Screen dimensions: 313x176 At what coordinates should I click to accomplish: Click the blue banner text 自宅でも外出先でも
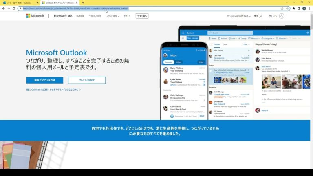[155, 131]
